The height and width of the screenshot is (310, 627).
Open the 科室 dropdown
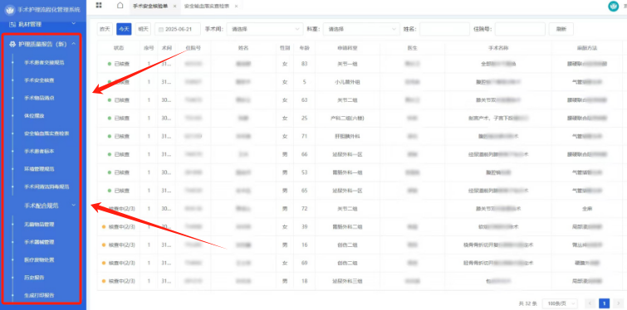[x=361, y=29]
